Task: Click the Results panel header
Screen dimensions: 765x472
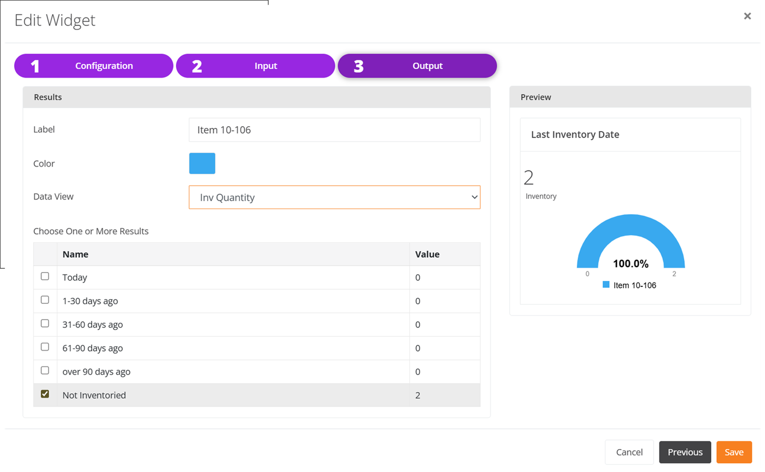Action: tap(256, 97)
